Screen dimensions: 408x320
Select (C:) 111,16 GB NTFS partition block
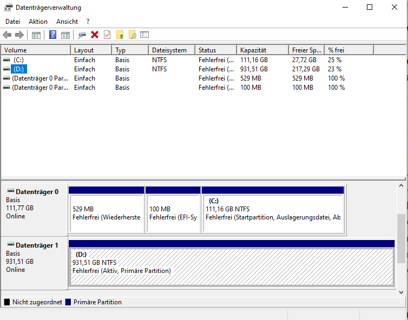(x=273, y=210)
